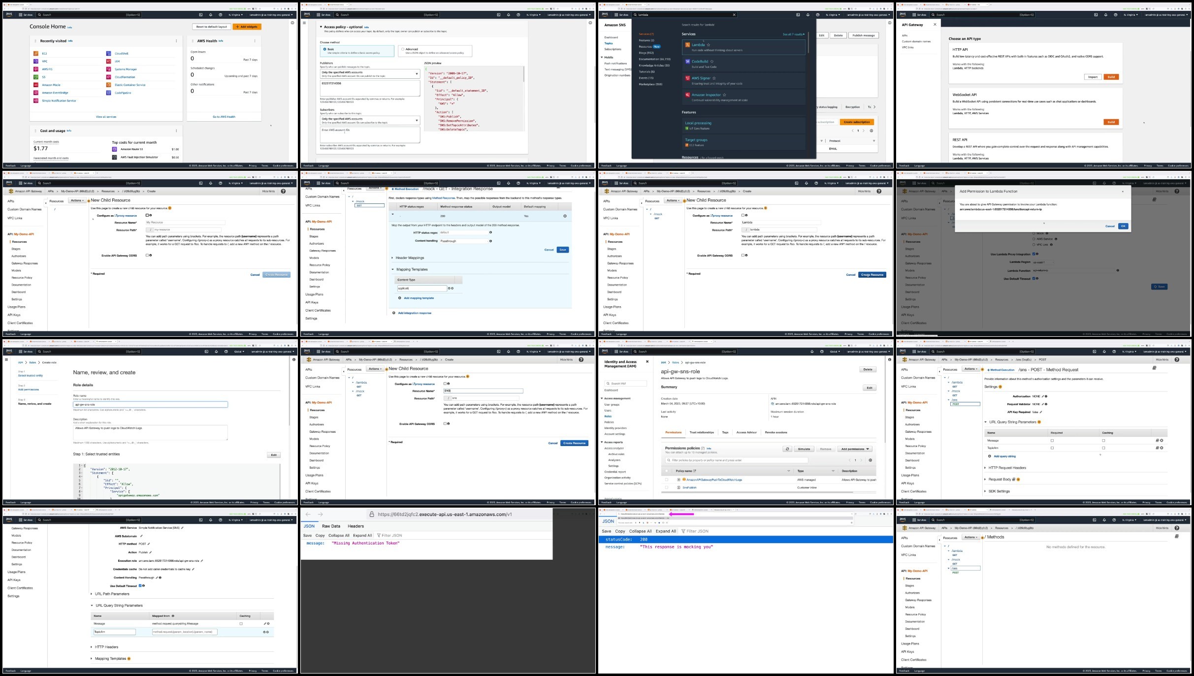Enable API Gateway CORS for the SNS resource
The width and height of the screenshot is (1194, 676).
pyautogui.click(x=445, y=424)
